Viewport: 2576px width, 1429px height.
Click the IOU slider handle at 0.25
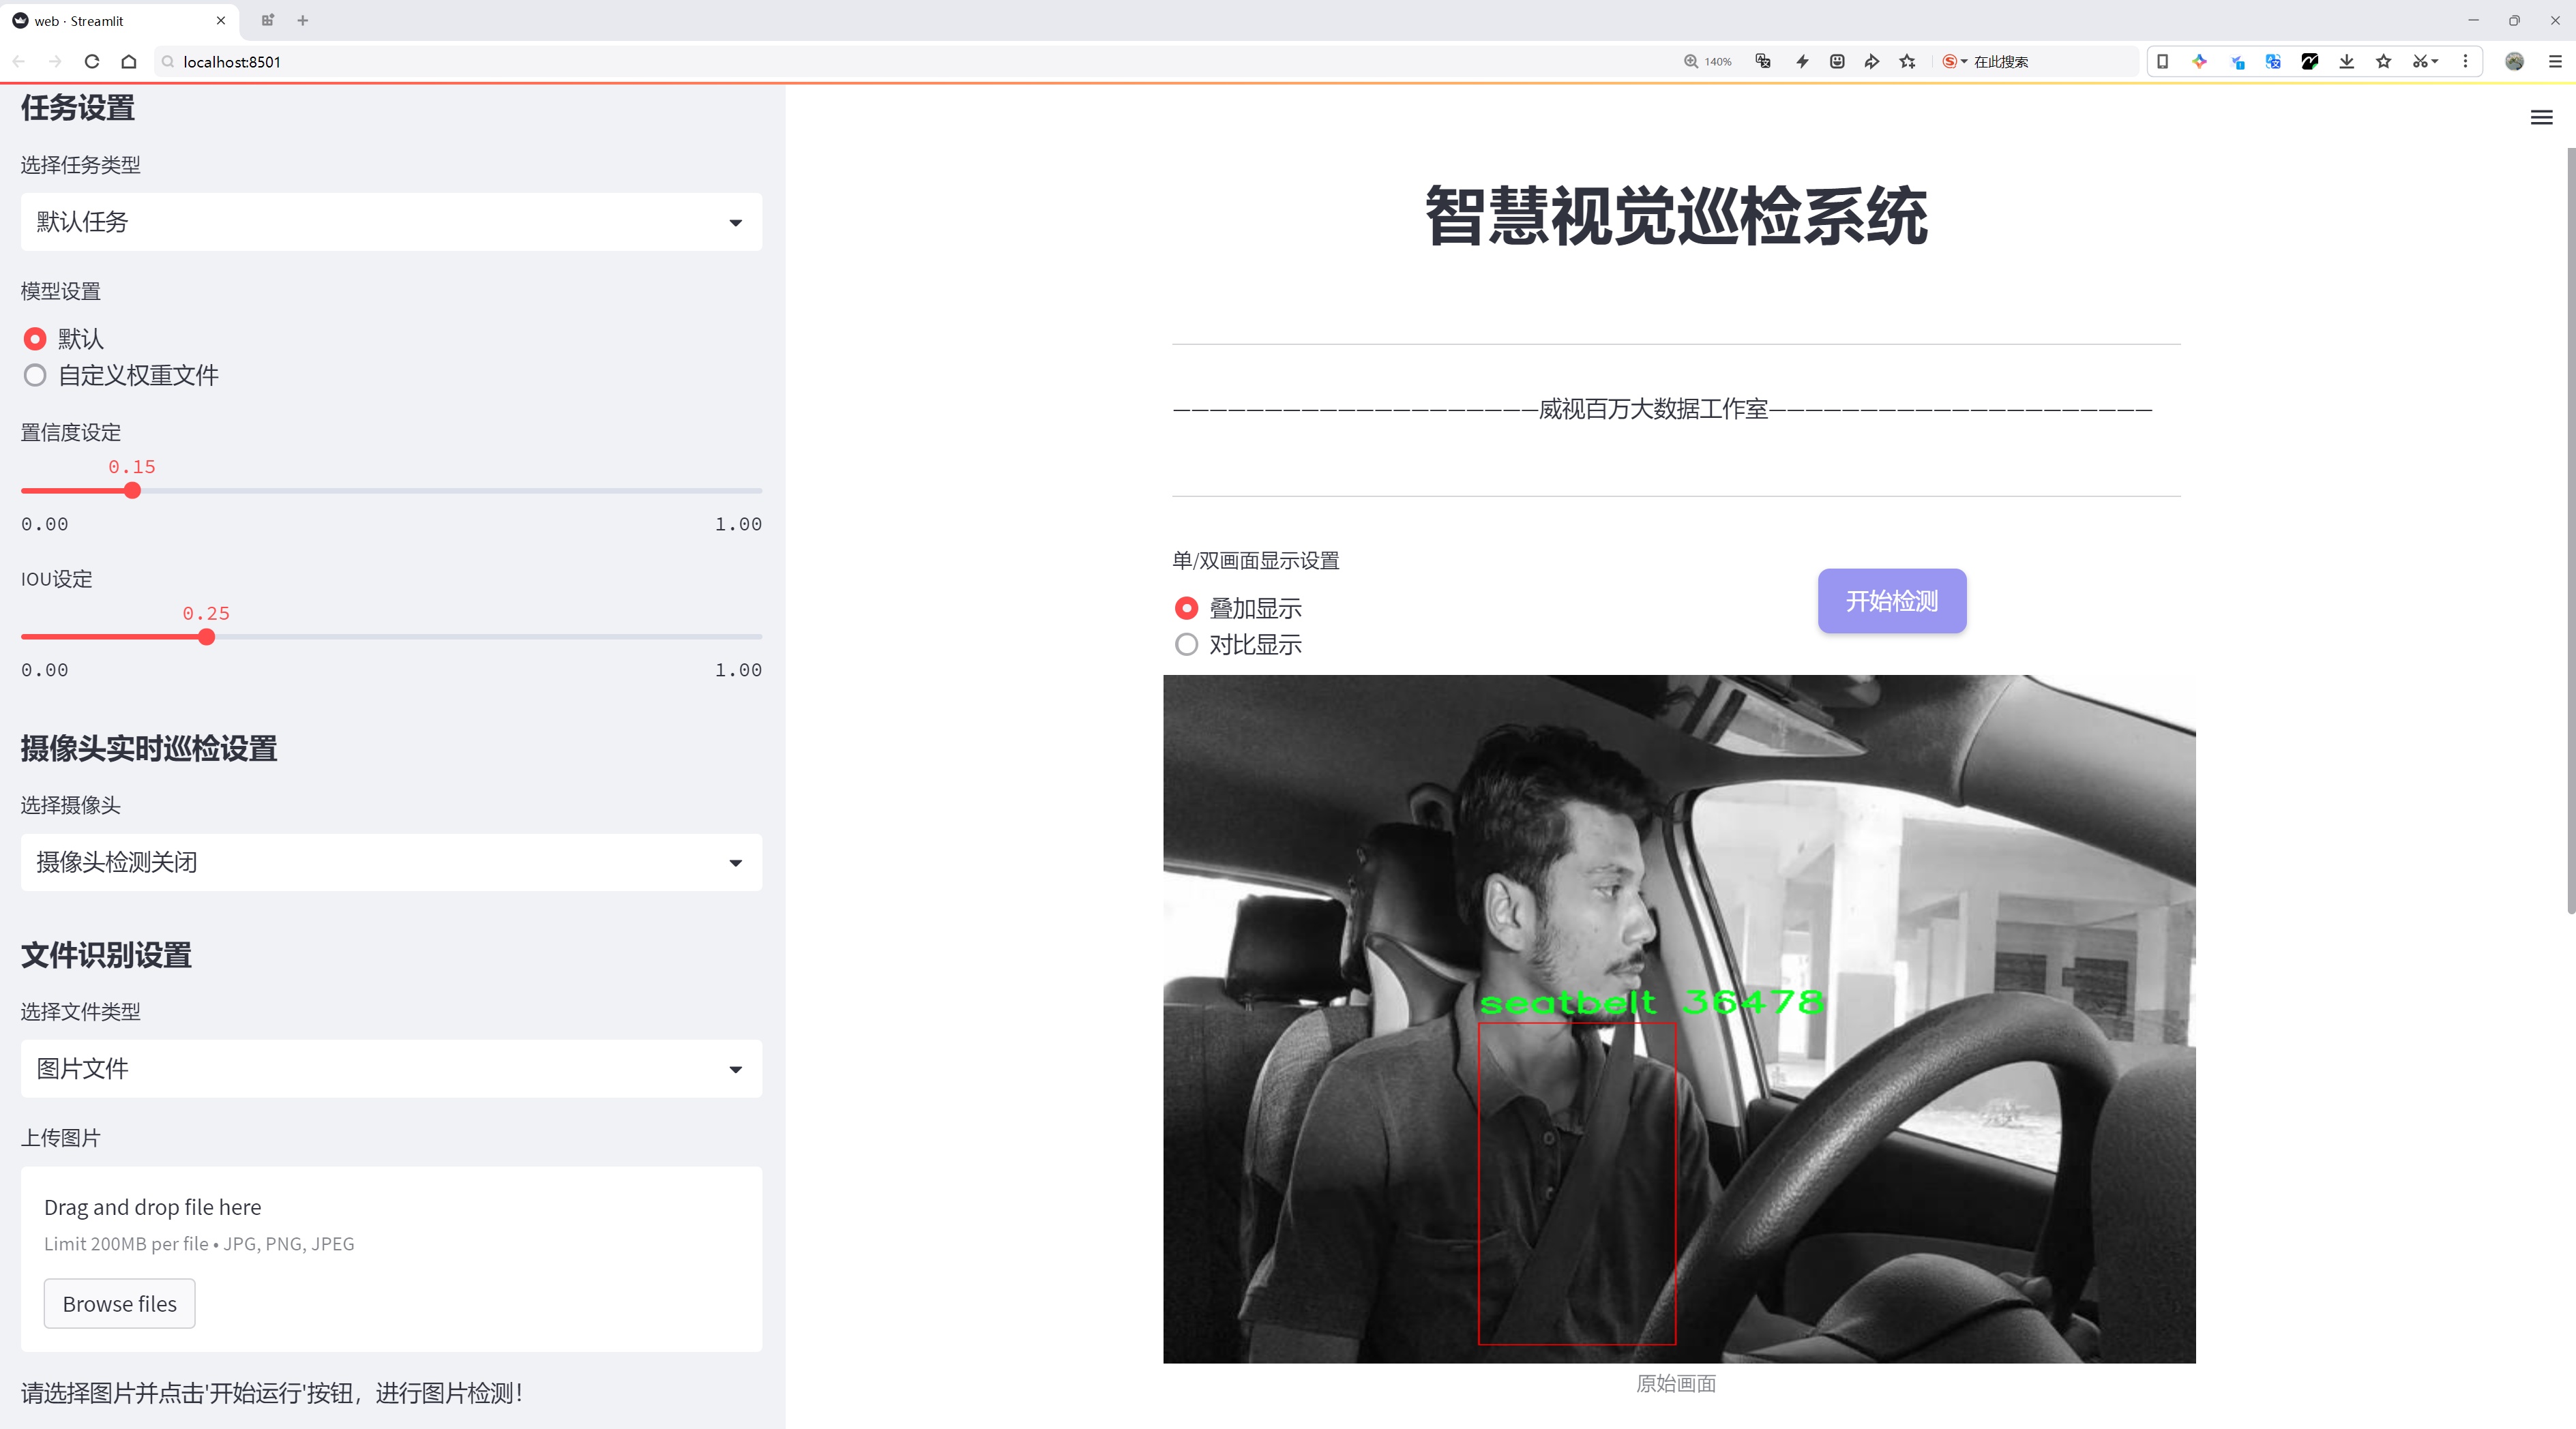[x=206, y=637]
